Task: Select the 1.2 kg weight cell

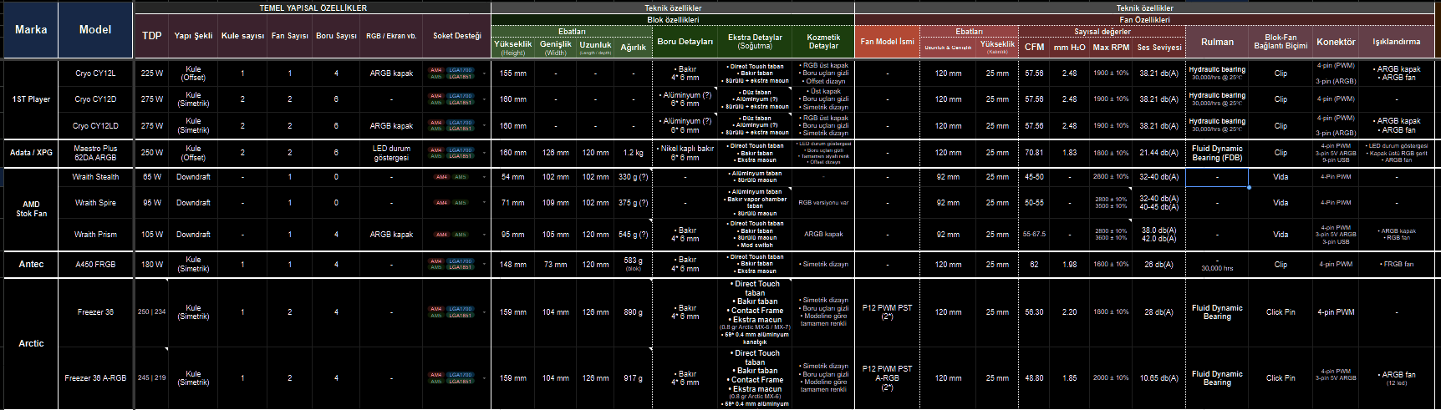Action: [634, 153]
